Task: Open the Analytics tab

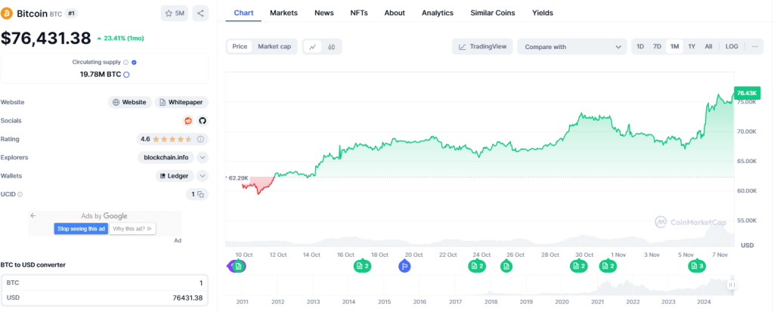Action: click(438, 13)
